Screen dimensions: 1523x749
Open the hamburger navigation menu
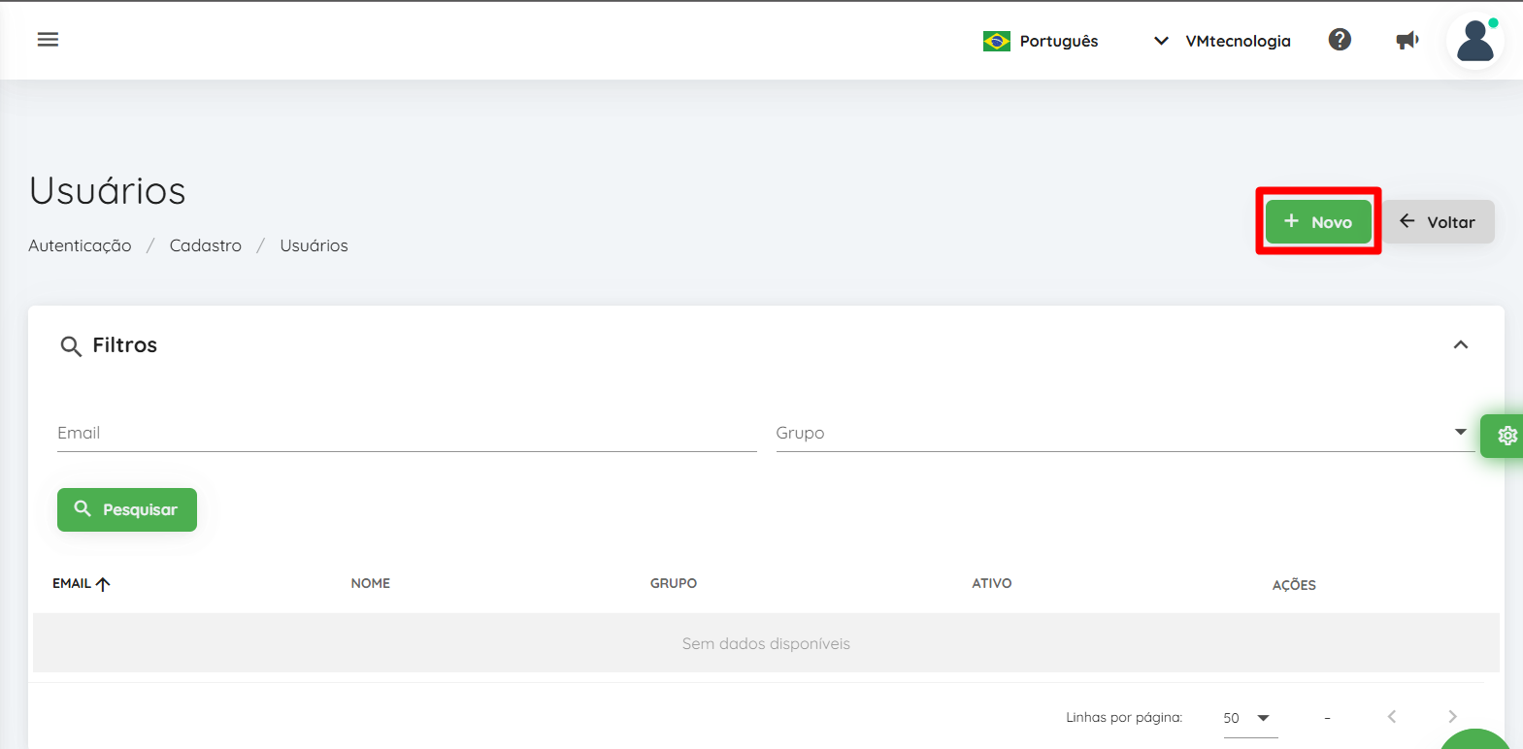(x=48, y=40)
